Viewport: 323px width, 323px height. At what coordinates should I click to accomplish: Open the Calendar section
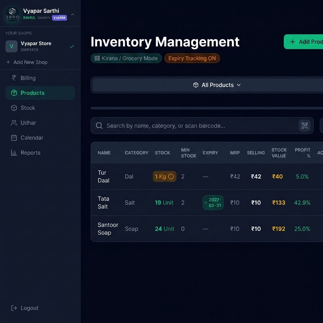(x=40, y=138)
